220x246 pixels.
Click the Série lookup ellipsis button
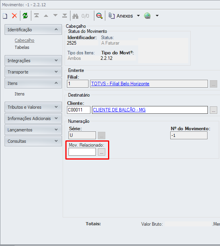point(102,136)
